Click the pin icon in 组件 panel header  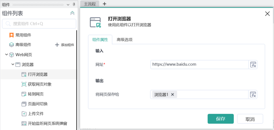tap(74, 5)
